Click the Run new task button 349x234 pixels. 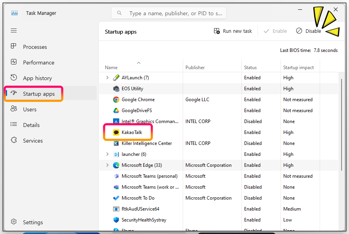pyautogui.click(x=233, y=31)
